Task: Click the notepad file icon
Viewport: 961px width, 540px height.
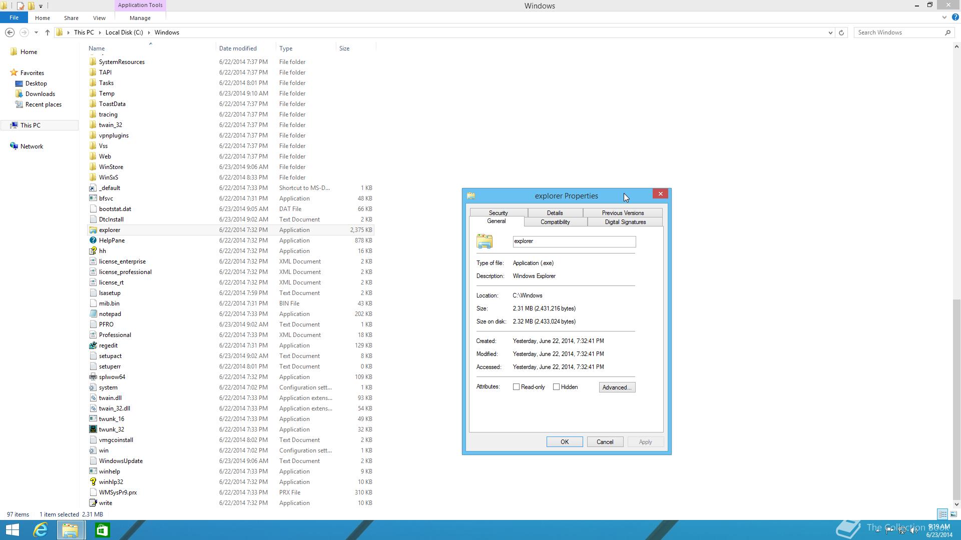Action: coord(93,314)
